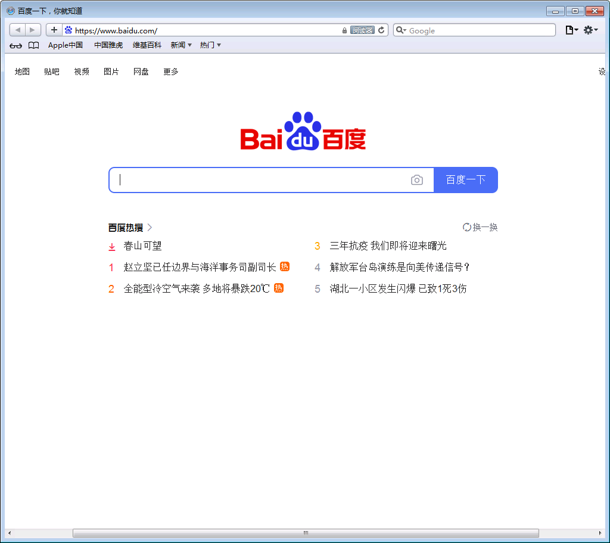Click the chevron next to 百度热搜
Viewport: 610px width, 543px height.
click(x=150, y=228)
